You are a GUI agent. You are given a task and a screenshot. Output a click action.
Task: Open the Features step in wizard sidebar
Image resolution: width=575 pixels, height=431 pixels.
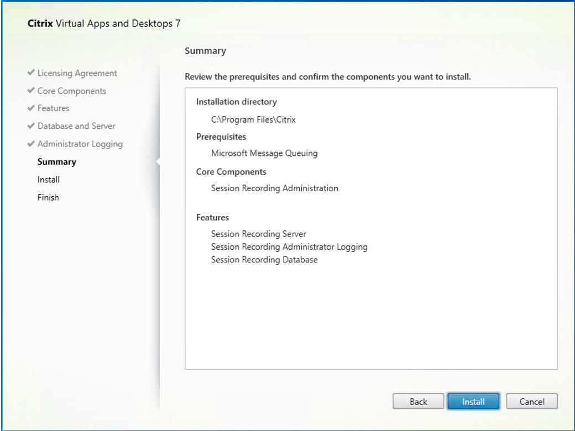(x=53, y=108)
